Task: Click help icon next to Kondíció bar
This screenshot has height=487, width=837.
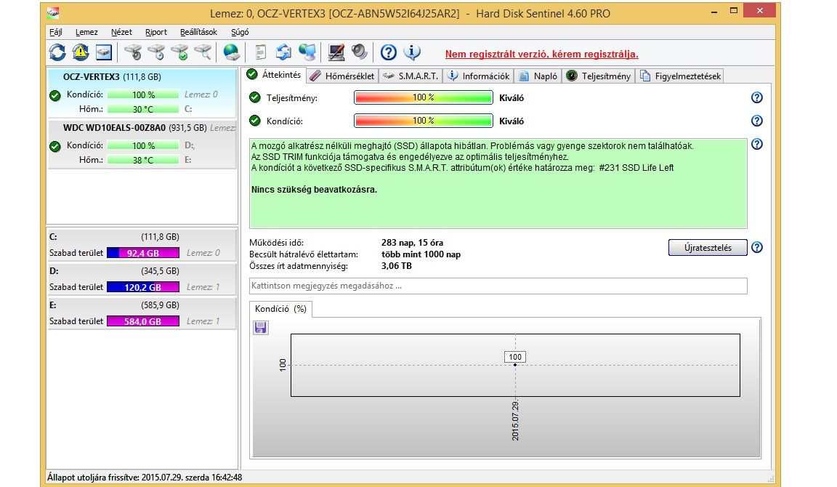Action: pos(757,121)
